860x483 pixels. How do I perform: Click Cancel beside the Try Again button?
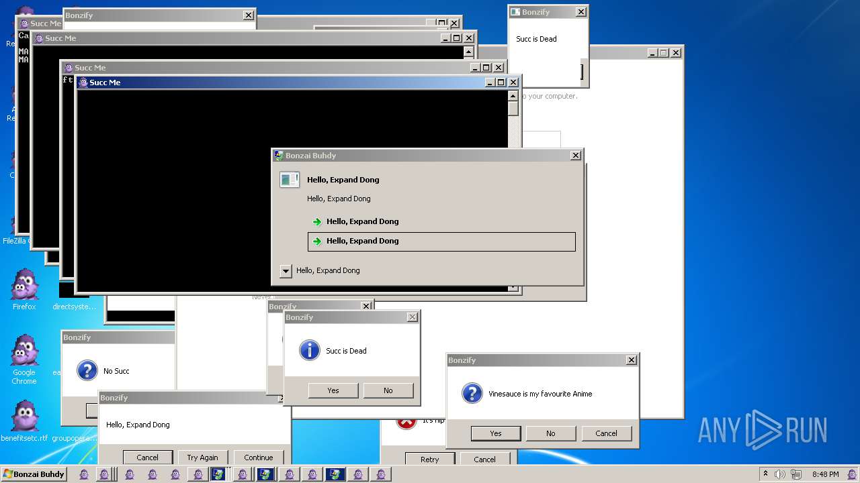point(148,458)
